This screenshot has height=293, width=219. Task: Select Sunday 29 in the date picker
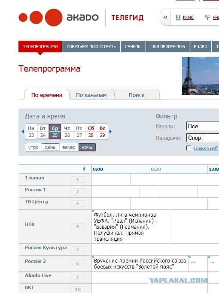[102, 132]
